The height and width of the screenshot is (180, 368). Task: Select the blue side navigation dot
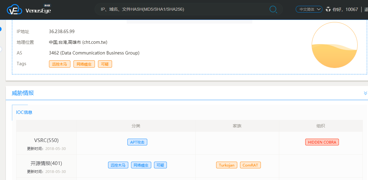coord(0,29)
